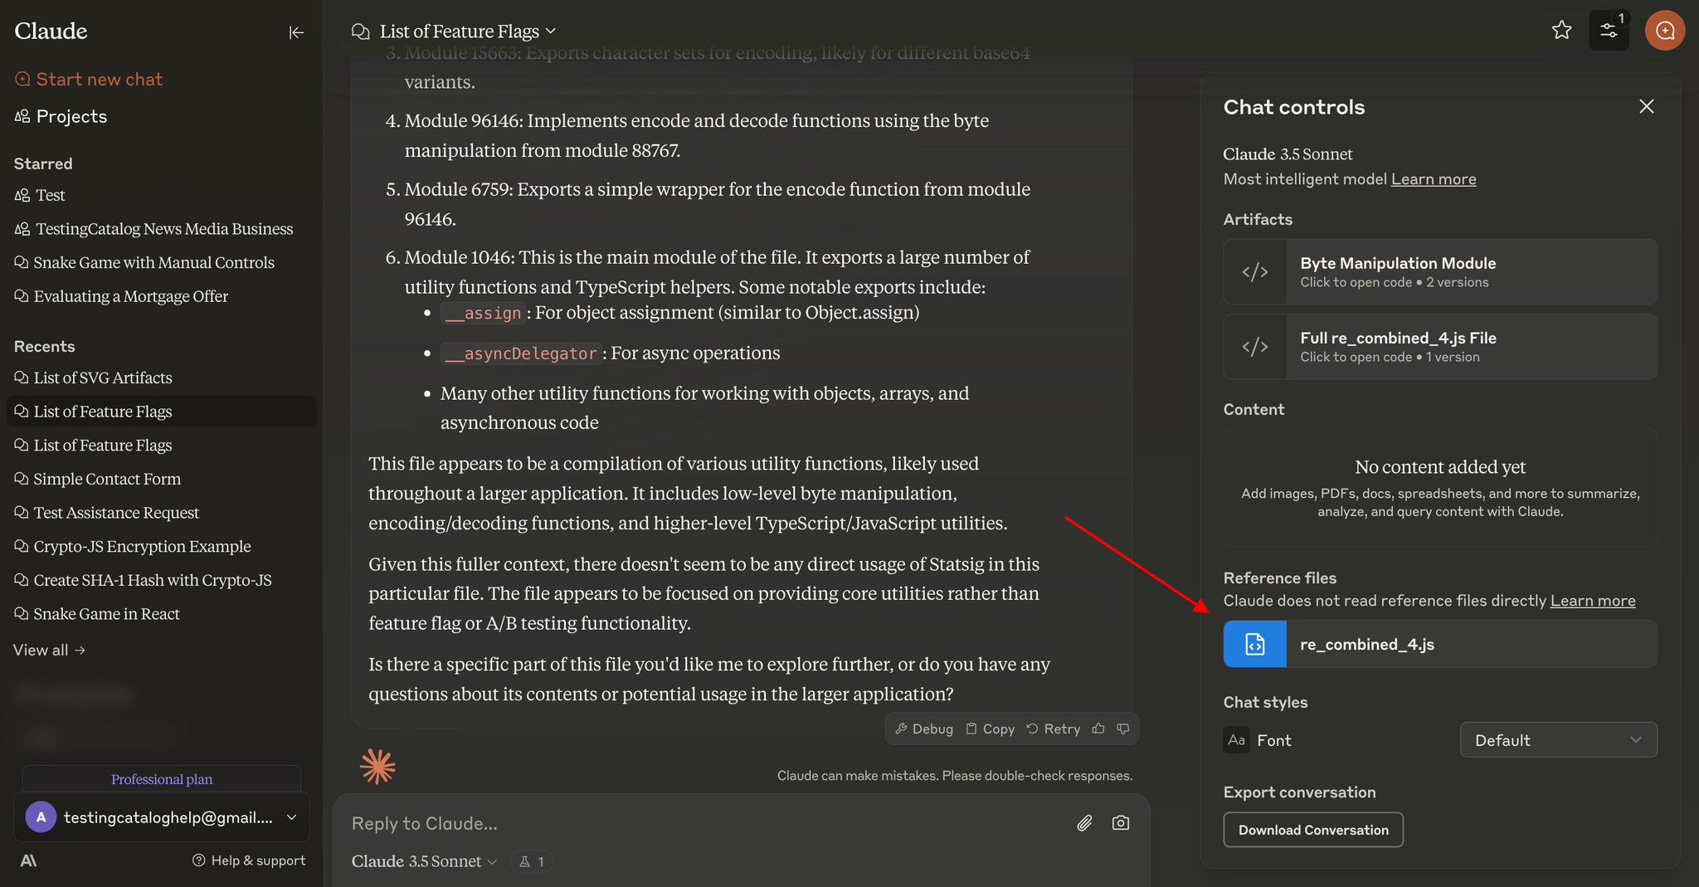Click the thumbs down feedback icon

(1123, 729)
